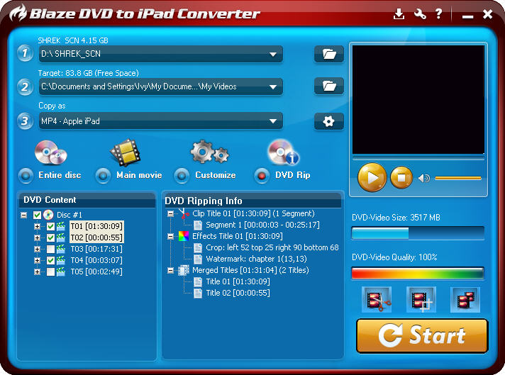This screenshot has height=375, width=505.
Task: Mute the preview volume speaker
Action: tap(424, 177)
